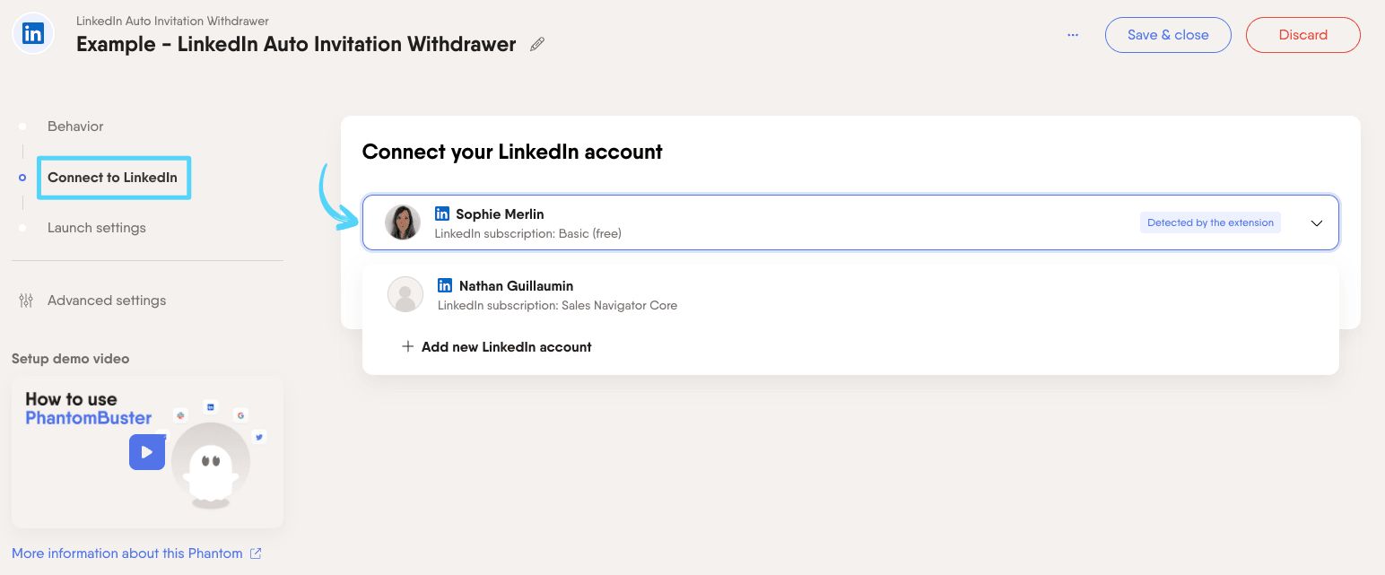Play the How to use PhantomBuster video
Screen dimensions: 1385x575
click(x=147, y=452)
